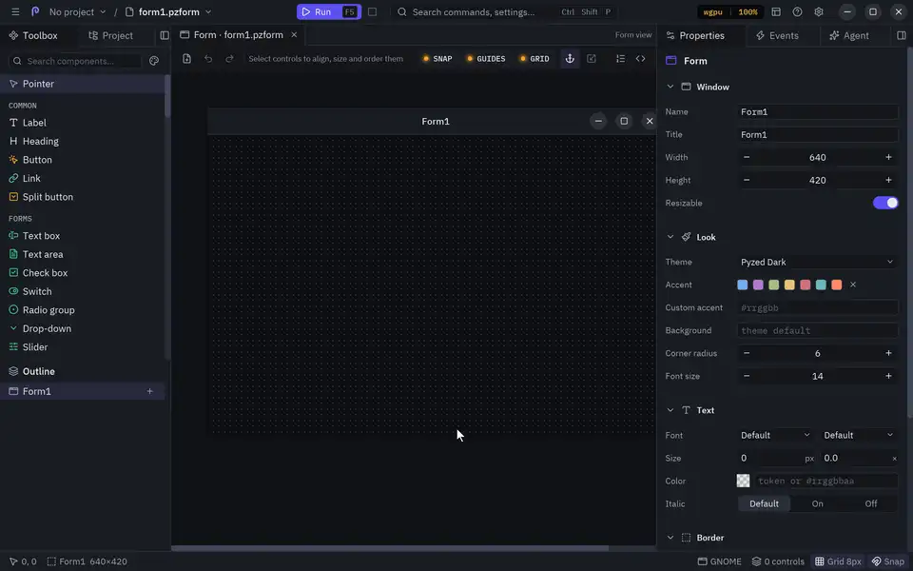Click the theme palette icon beside component search
This screenshot has width=913, height=571.
[x=154, y=61]
